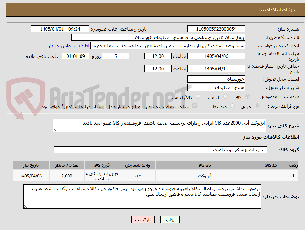This screenshot has height=230, width=305.
Task: Click the unit cell عدد
Action: pos(137,176)
